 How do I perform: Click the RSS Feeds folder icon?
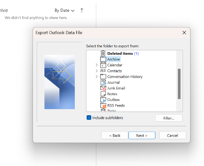[103, 106]
